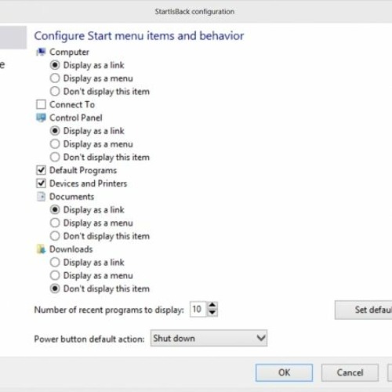Open the Power button action dropdown
Viewport: 392px width, 392px height.
coord(209,338)
